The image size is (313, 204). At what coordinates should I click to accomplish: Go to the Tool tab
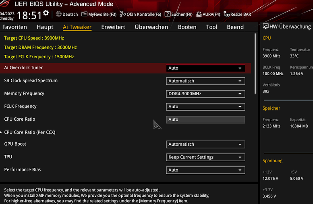[211, 27]
